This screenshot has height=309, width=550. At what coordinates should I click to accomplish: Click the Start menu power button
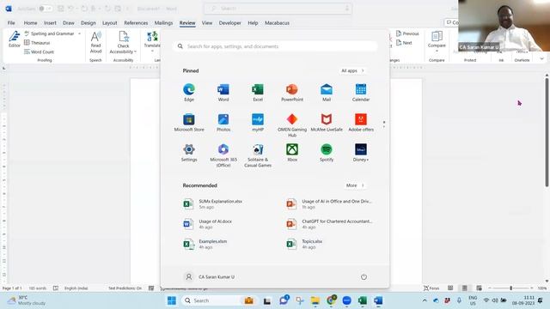(364, 276)
